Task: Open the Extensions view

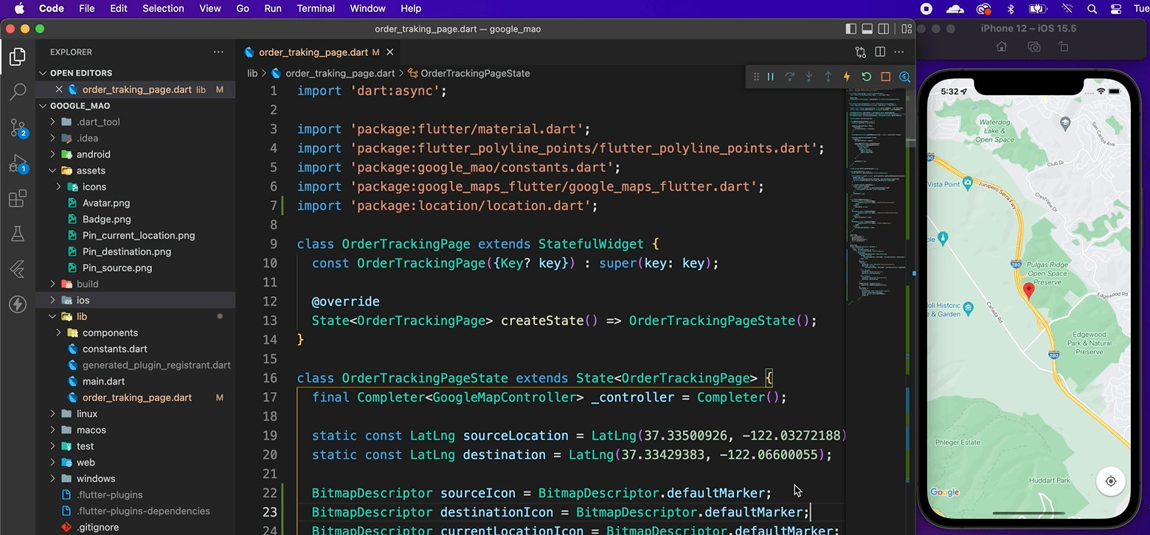Action: click(x=18, y=199)
